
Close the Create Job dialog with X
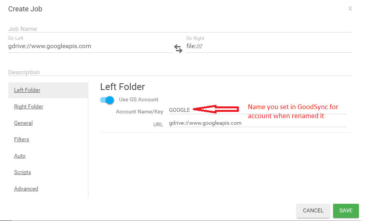(350, 9)
